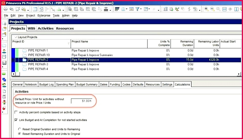Sort by Project Name column header

coord(109,43)
